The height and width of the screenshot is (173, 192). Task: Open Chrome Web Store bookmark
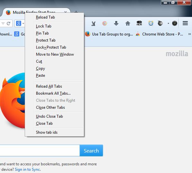coord(160,34)
